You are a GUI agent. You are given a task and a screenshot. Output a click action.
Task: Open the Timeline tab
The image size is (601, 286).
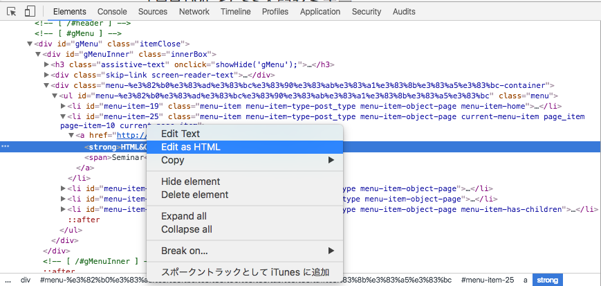pos(235,12)
